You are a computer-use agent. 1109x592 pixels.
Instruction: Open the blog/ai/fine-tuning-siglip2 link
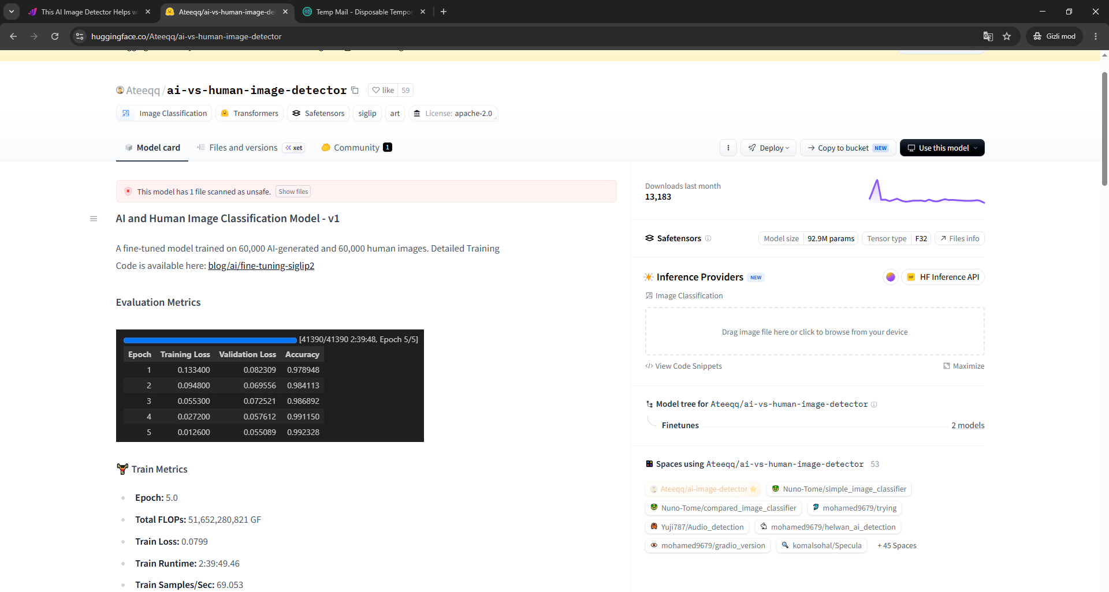261,265
